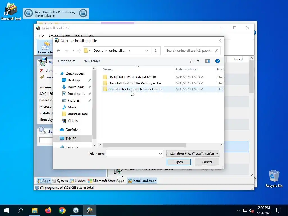Open File name combo dropdown
This screenshot has height=216, width=288.
point(161,154)
